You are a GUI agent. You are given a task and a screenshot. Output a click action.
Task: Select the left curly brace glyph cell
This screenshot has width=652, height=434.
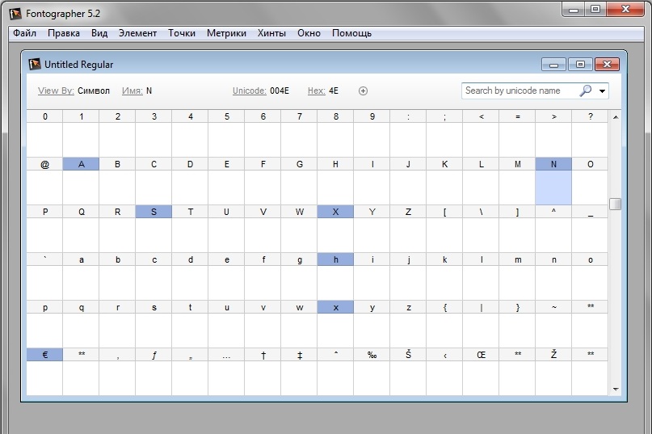(444, 325)
